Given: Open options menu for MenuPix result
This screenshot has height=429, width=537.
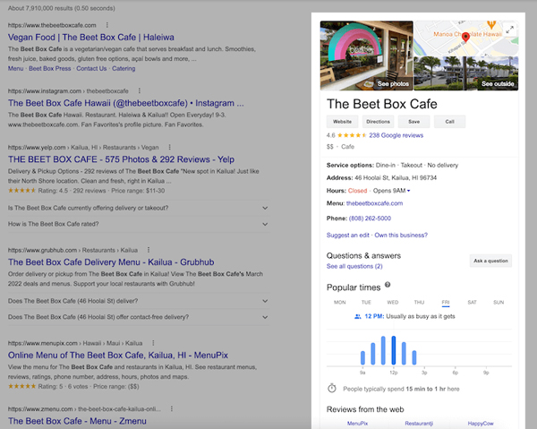Looking at the screenshot, I should [153, 343].
